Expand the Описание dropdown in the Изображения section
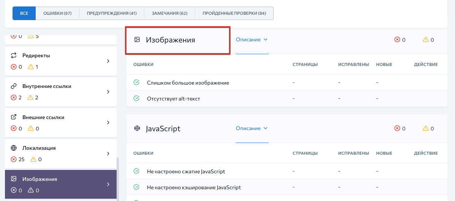Image resolution: width=455 pixels, height=201 pixels. 252,39
